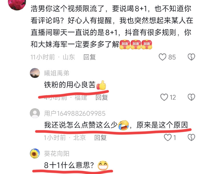Open username 曦姐禹弟
Image resolution: width=205 pixels, height=174 pixels.
(x=57, y=73)
